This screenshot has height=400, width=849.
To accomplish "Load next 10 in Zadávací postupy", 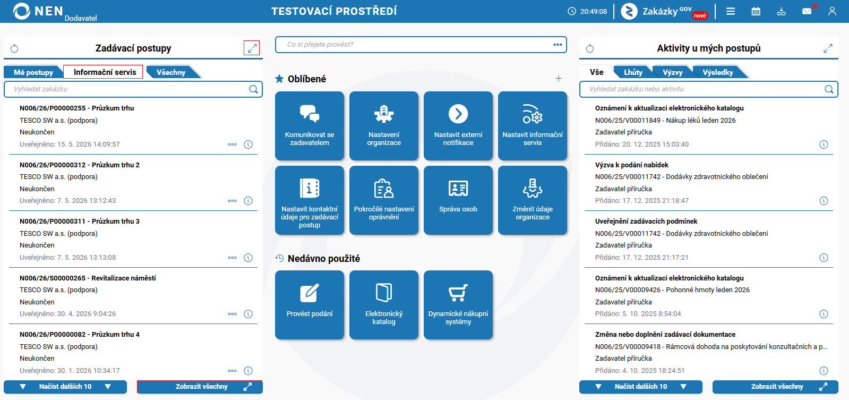I will [x=65, y=387].
